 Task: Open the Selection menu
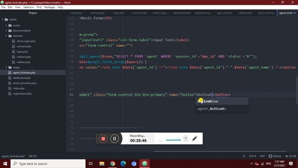[x=28, y=7]
